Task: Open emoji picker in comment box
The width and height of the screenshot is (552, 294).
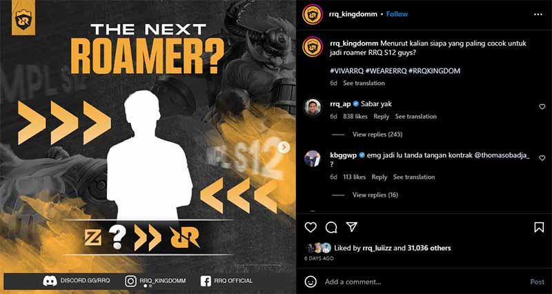Action: [310, 282]
